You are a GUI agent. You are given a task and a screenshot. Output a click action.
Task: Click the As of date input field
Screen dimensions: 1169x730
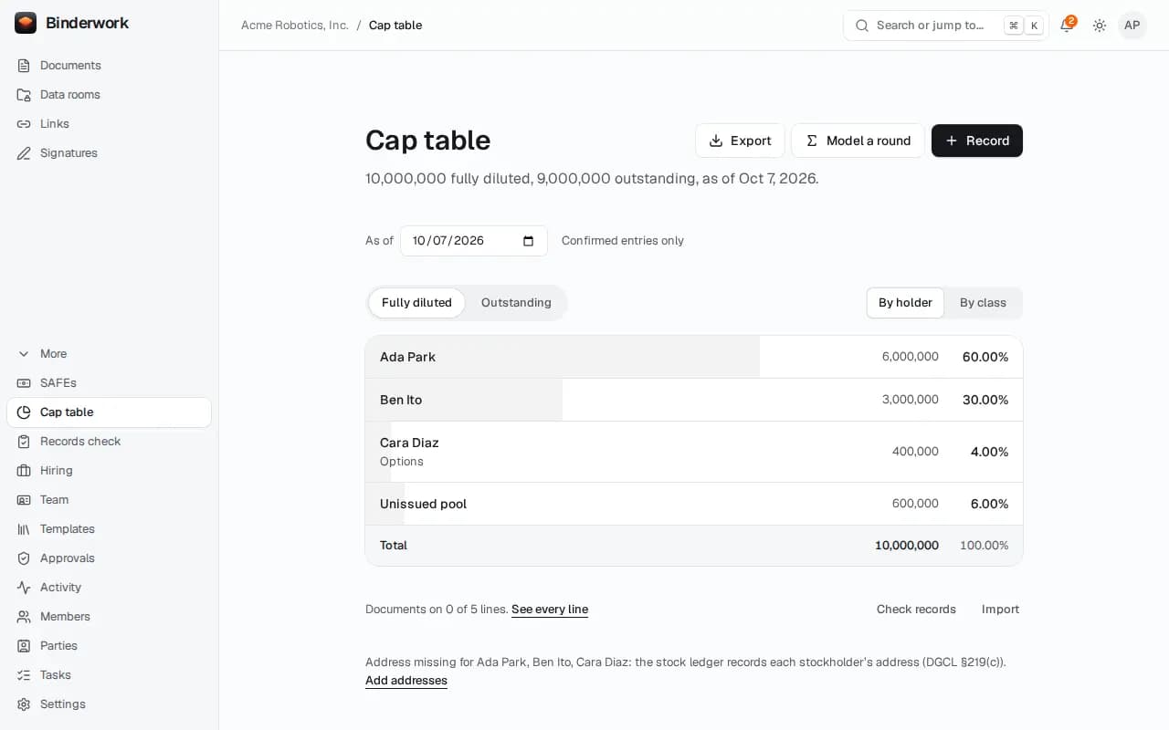tap(474, 241)
